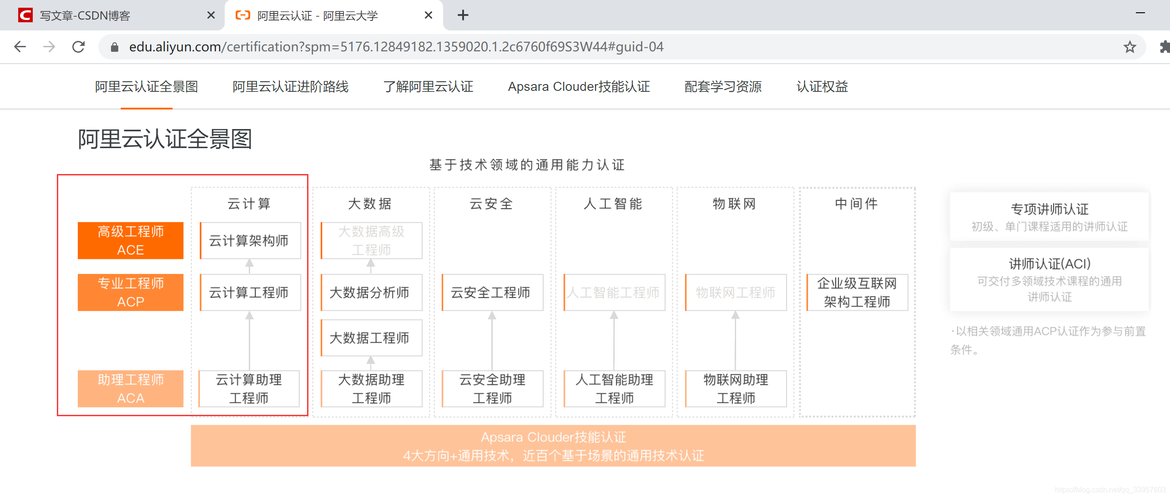This screenshot has width=1170, height=498.
Task: Click the 助理工程师 ACA block
Action: click(131, 388)
